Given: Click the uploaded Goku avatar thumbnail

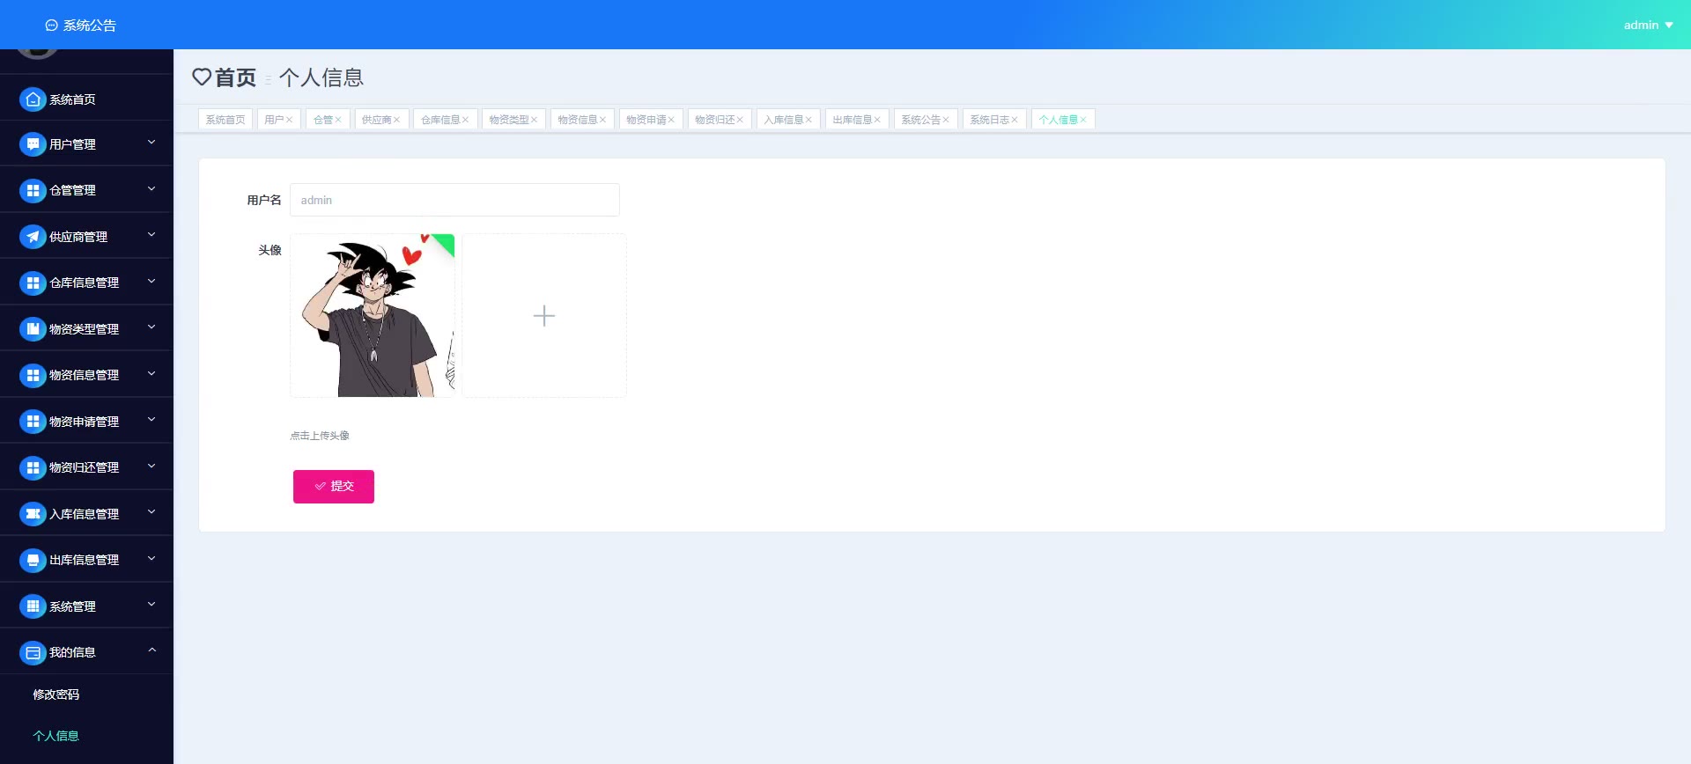Looking at the screenshot, I should 373,315.
